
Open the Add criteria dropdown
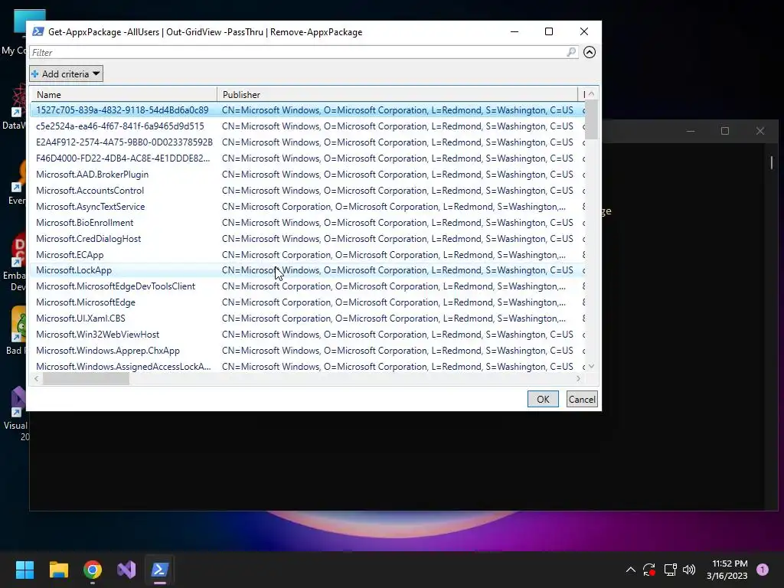click(x=66, y=74)
